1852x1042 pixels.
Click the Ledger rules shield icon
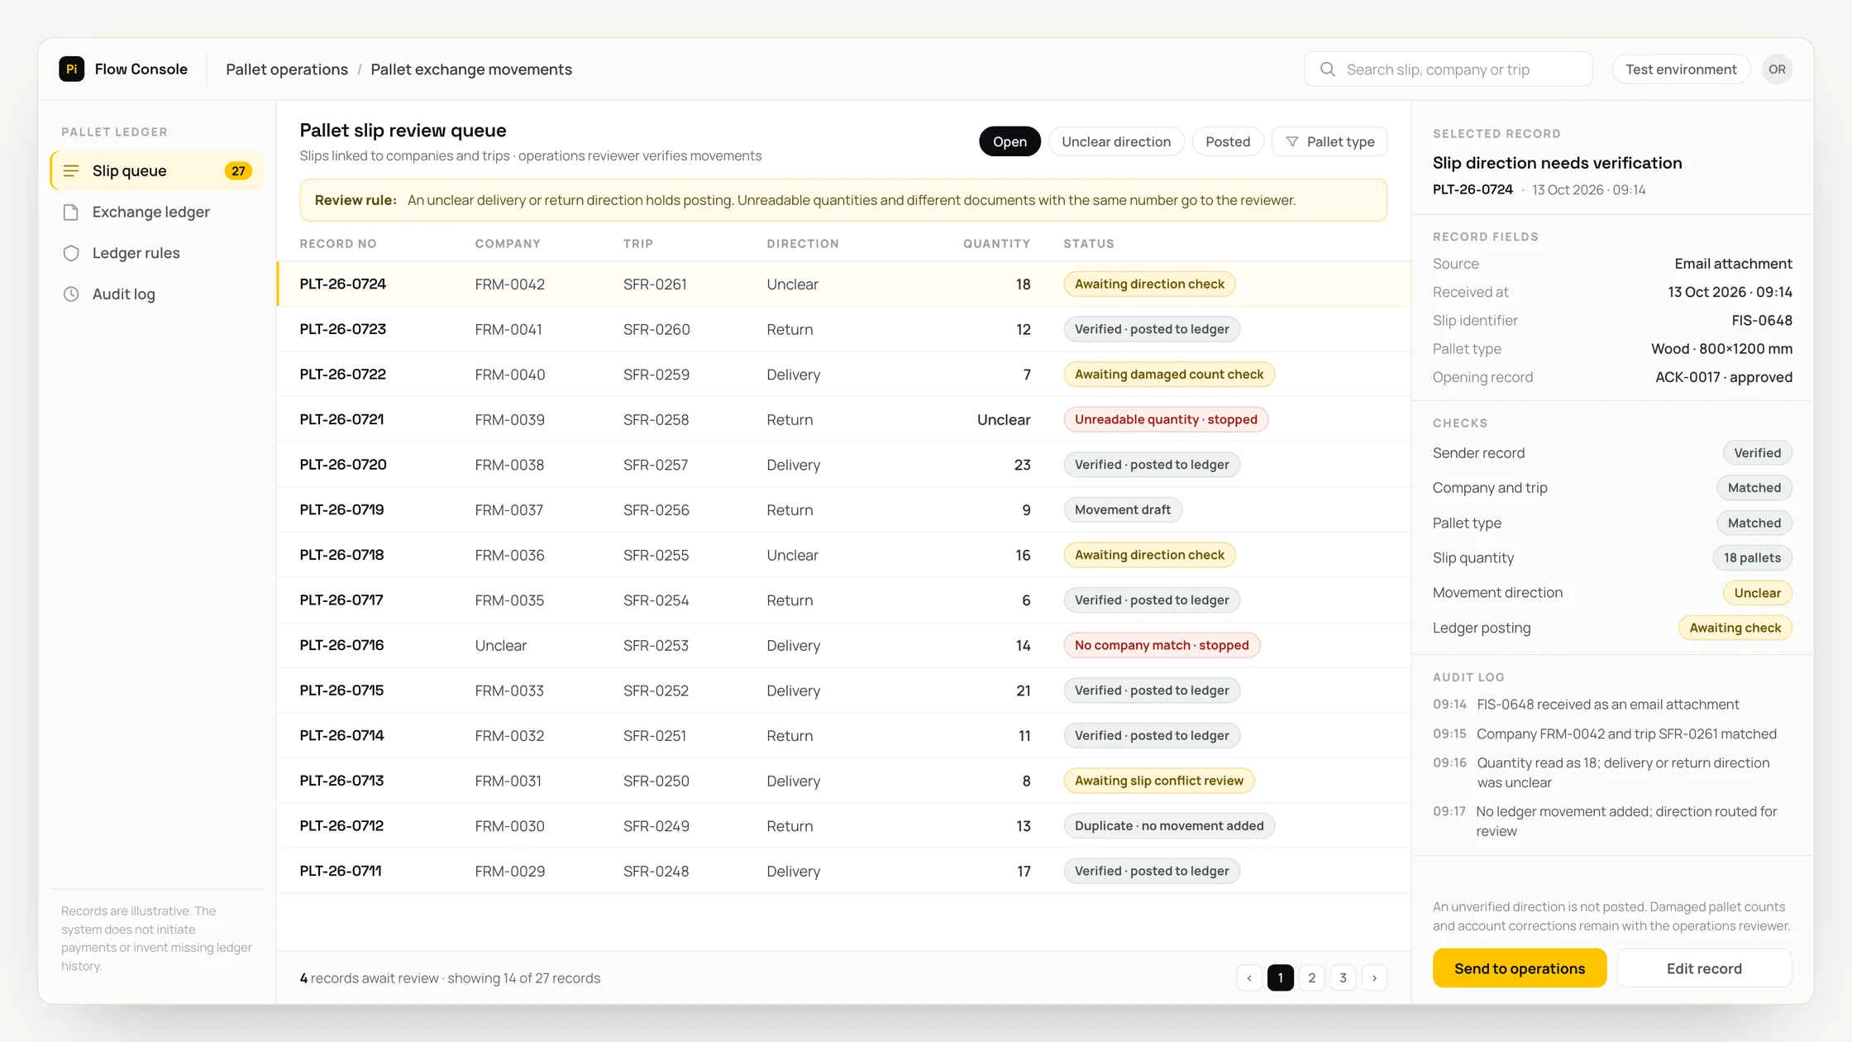(71, 253)
